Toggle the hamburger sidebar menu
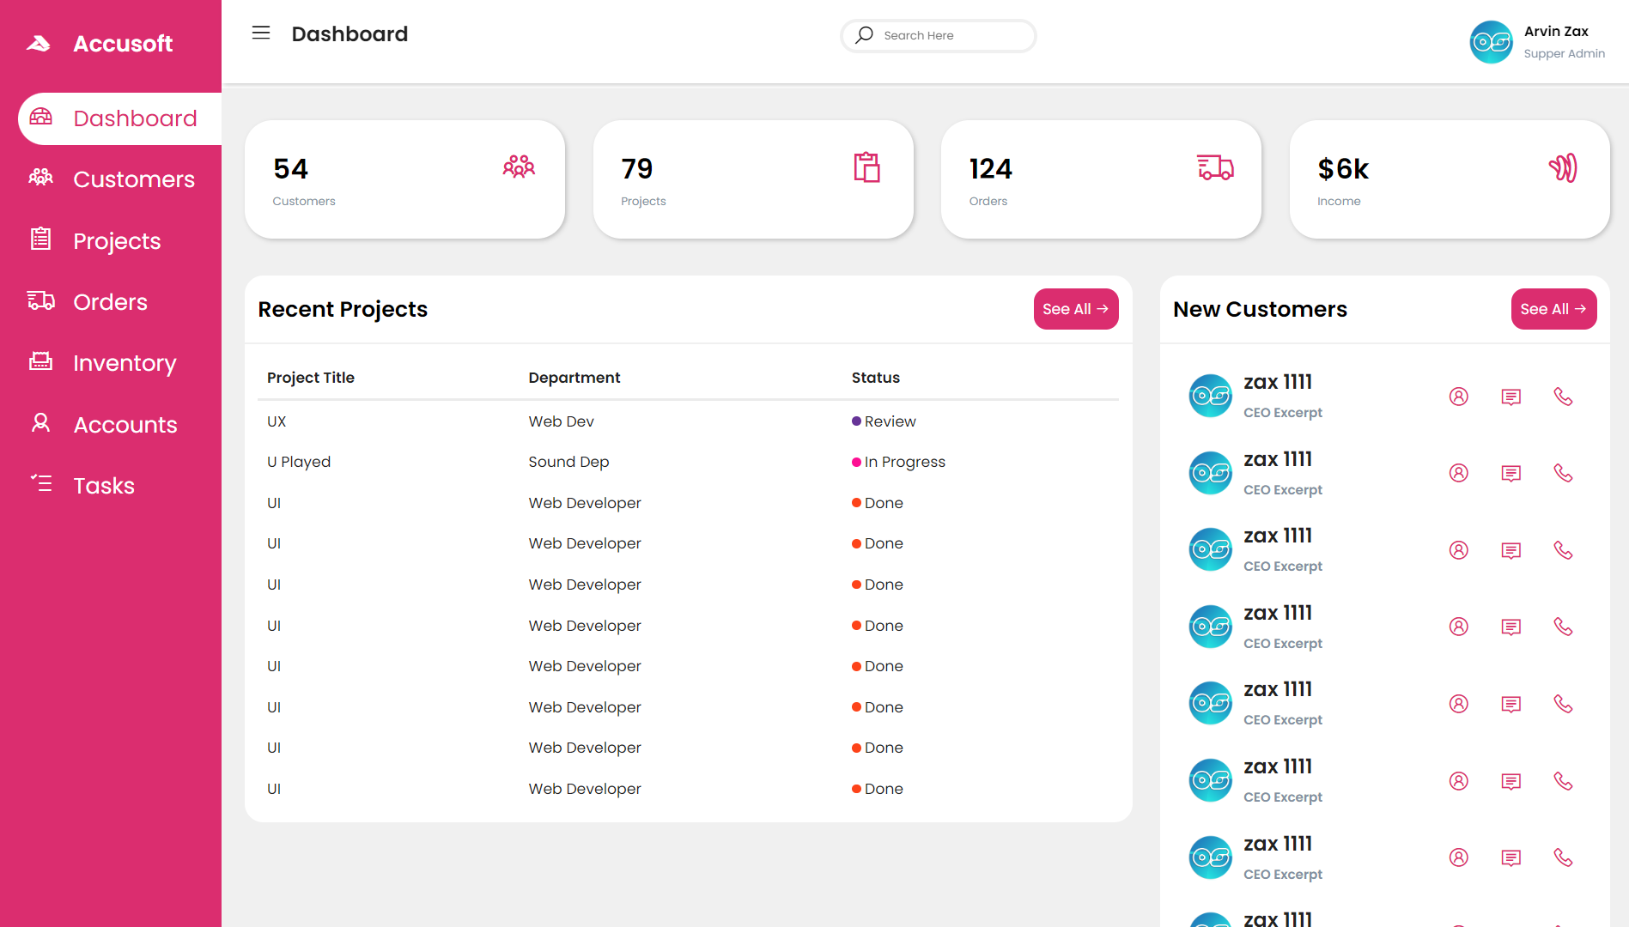Image resolution: width=1629 pixels, height=927 pixels. point(261,33)
